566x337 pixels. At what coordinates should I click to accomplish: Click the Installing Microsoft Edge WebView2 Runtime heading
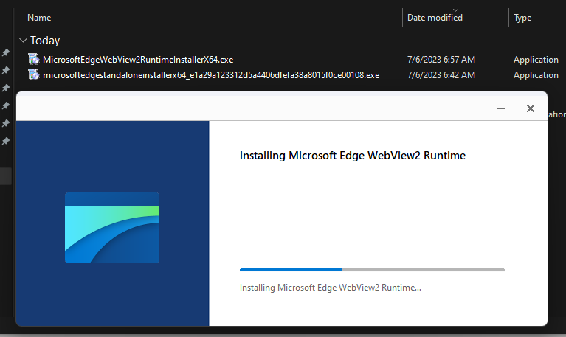pos(353,156)
